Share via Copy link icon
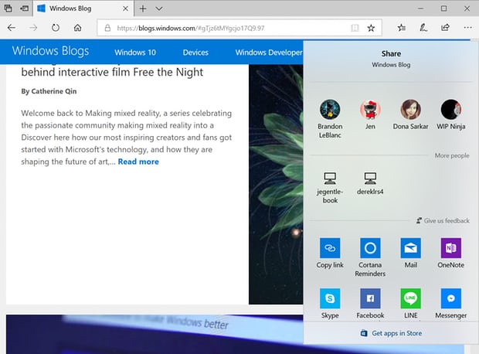This screenshot has height=354, width=479. point(330,248)
